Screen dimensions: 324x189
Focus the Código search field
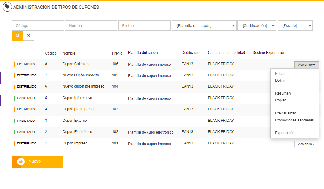[x=38, y=26]
